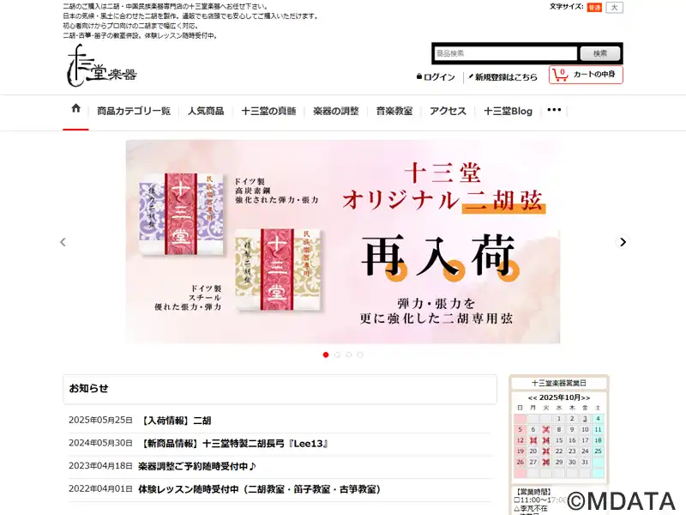Advance to next slide arrow
This screenshot has height=515, width=686.
click(x=623, y=242)
